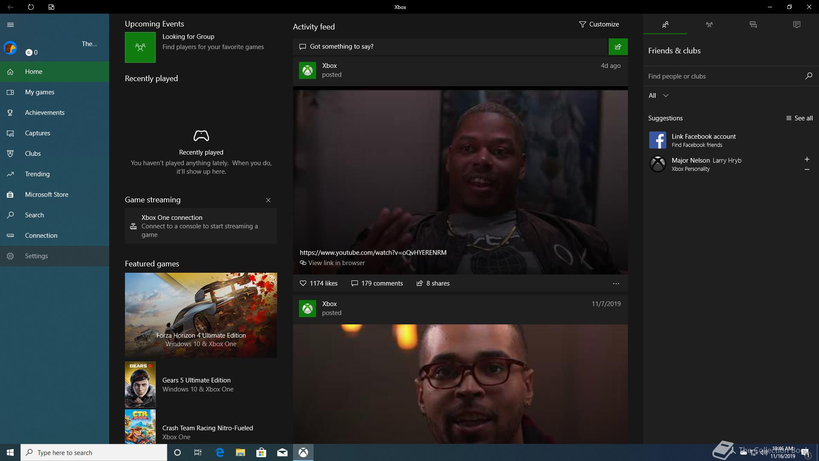Click the search magnifier in friends panel
This screenshot has height=461, width=819.
click(808, 76)
